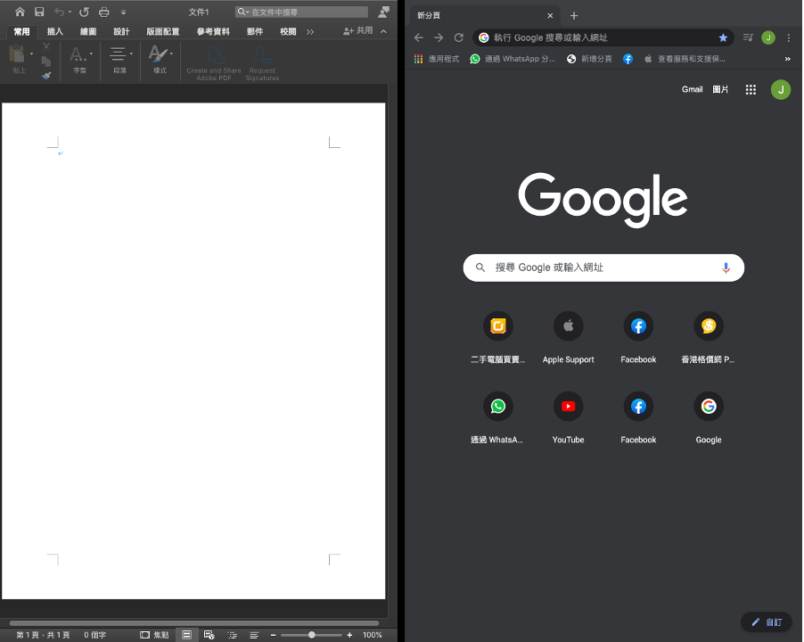804x642 pixels.
Task: Open the YouTube shortcut tile
Action: [568, 417]
